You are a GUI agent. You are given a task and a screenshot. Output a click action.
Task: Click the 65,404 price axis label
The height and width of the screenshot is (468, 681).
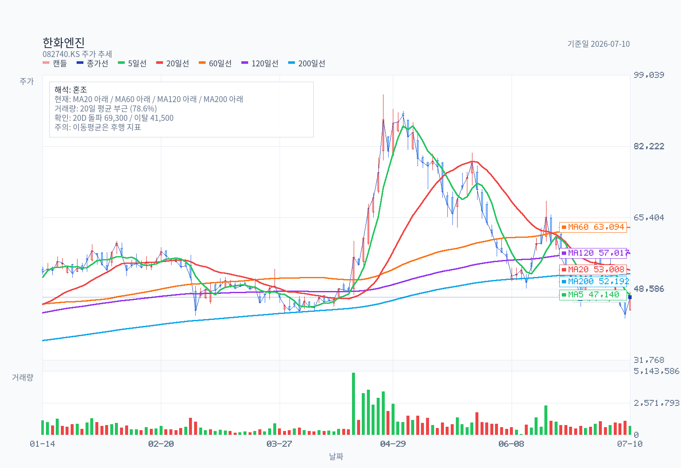click(649, 217)
